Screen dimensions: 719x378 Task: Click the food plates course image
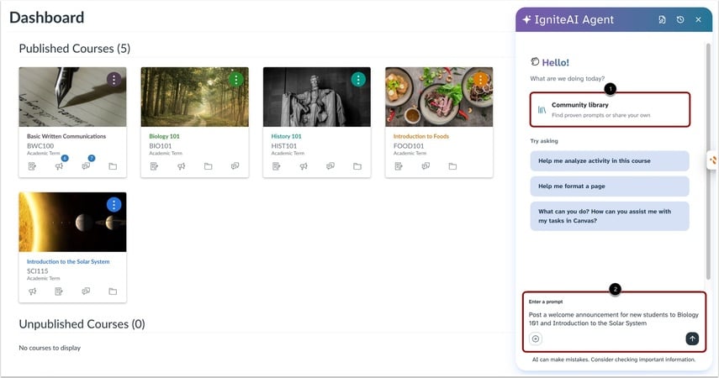(x=439, y=97)
